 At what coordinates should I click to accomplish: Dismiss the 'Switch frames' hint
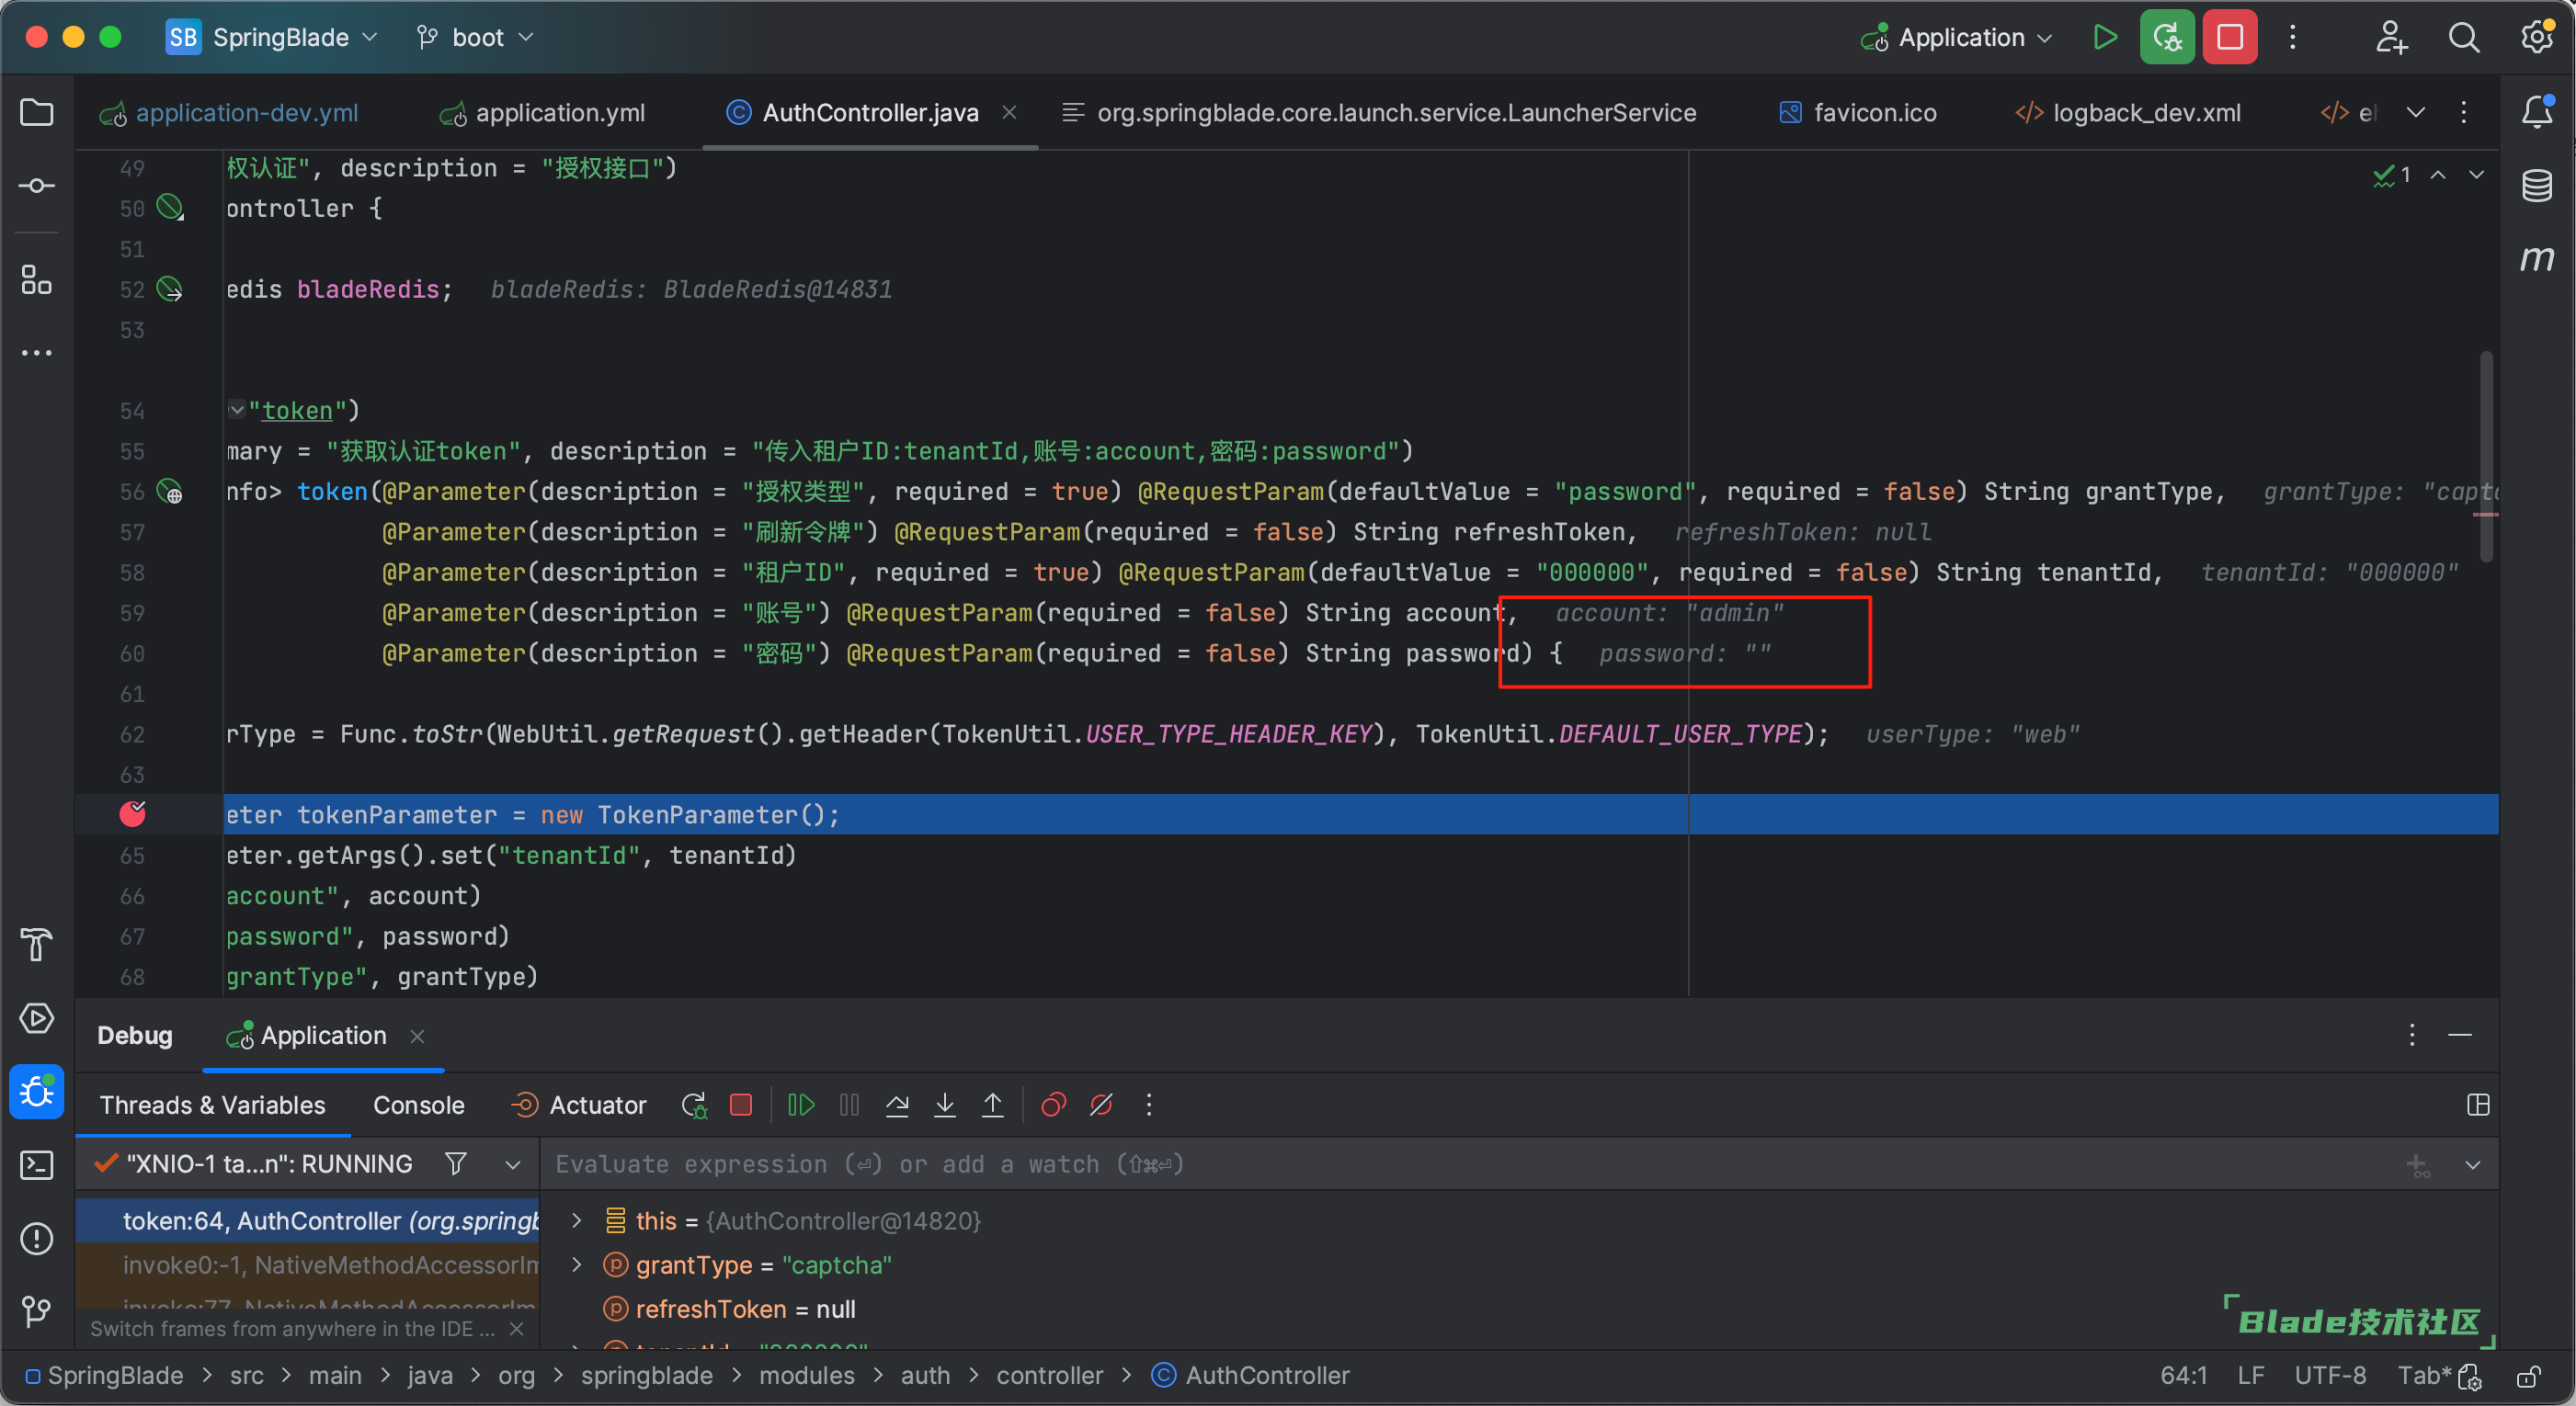(x=517, y=1329)
